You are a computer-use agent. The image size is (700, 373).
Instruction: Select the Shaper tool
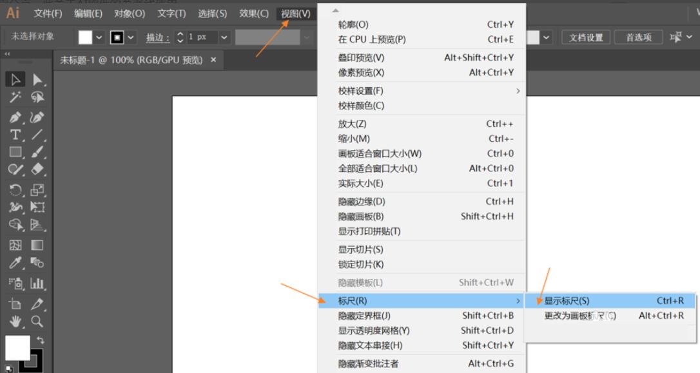[x=15, y=169]
